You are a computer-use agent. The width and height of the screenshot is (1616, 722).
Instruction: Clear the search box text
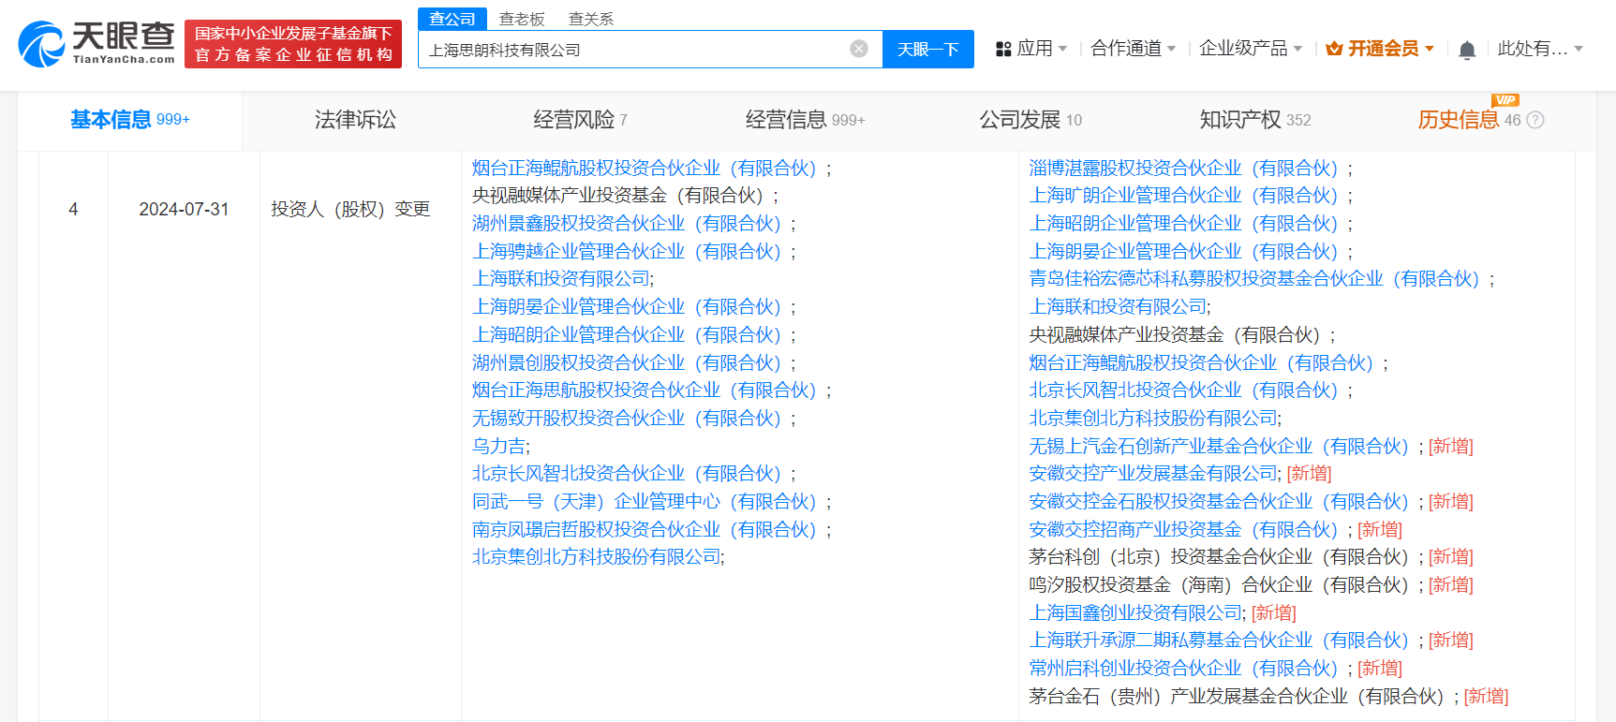click(x=858, y=49)
